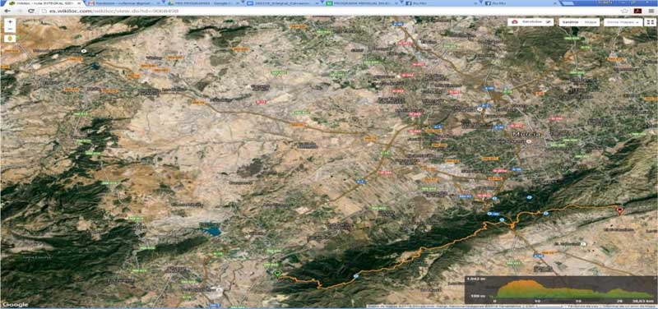Focus the es.wikiloc.com address bar
The width and height of the screenshot is (658, 309).
327,11
